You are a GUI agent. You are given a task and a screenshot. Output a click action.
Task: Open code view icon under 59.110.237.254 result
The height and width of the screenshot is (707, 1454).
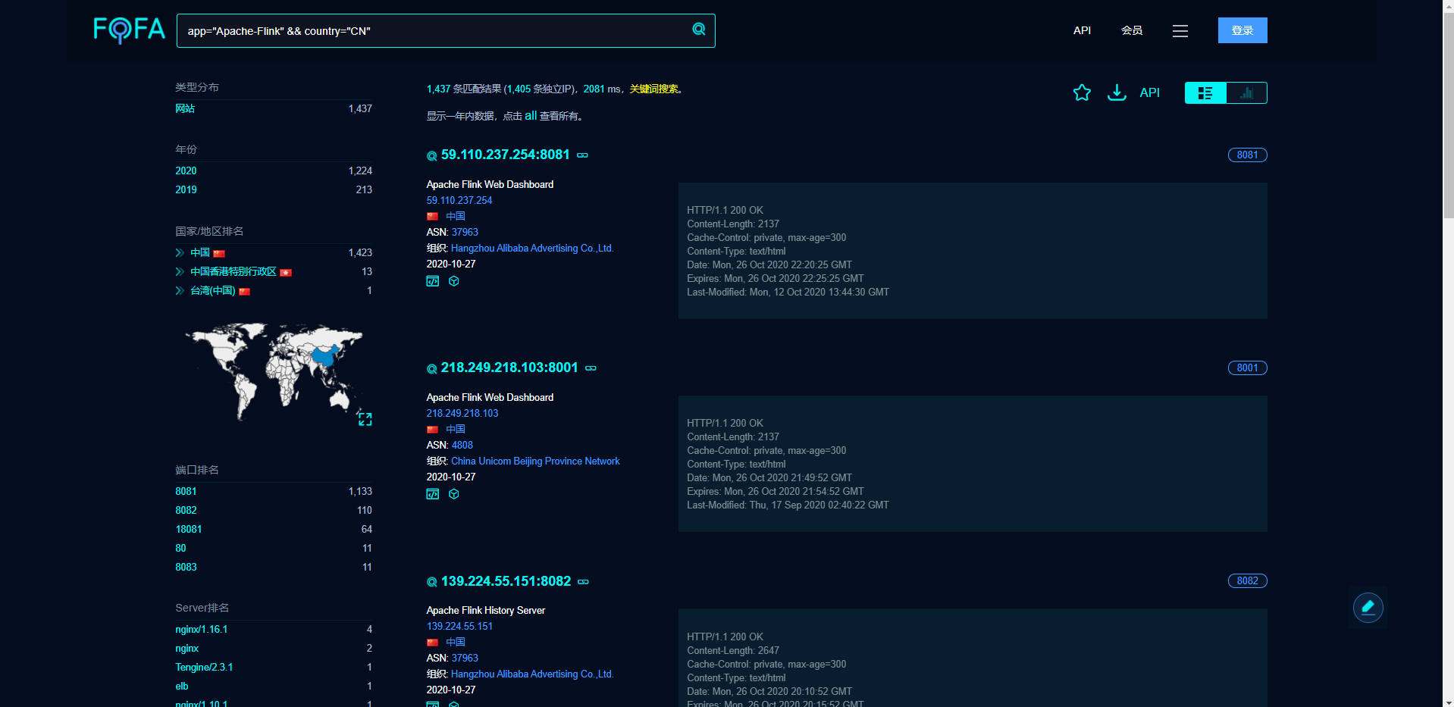pyautogui.click(x=433, y=281)
